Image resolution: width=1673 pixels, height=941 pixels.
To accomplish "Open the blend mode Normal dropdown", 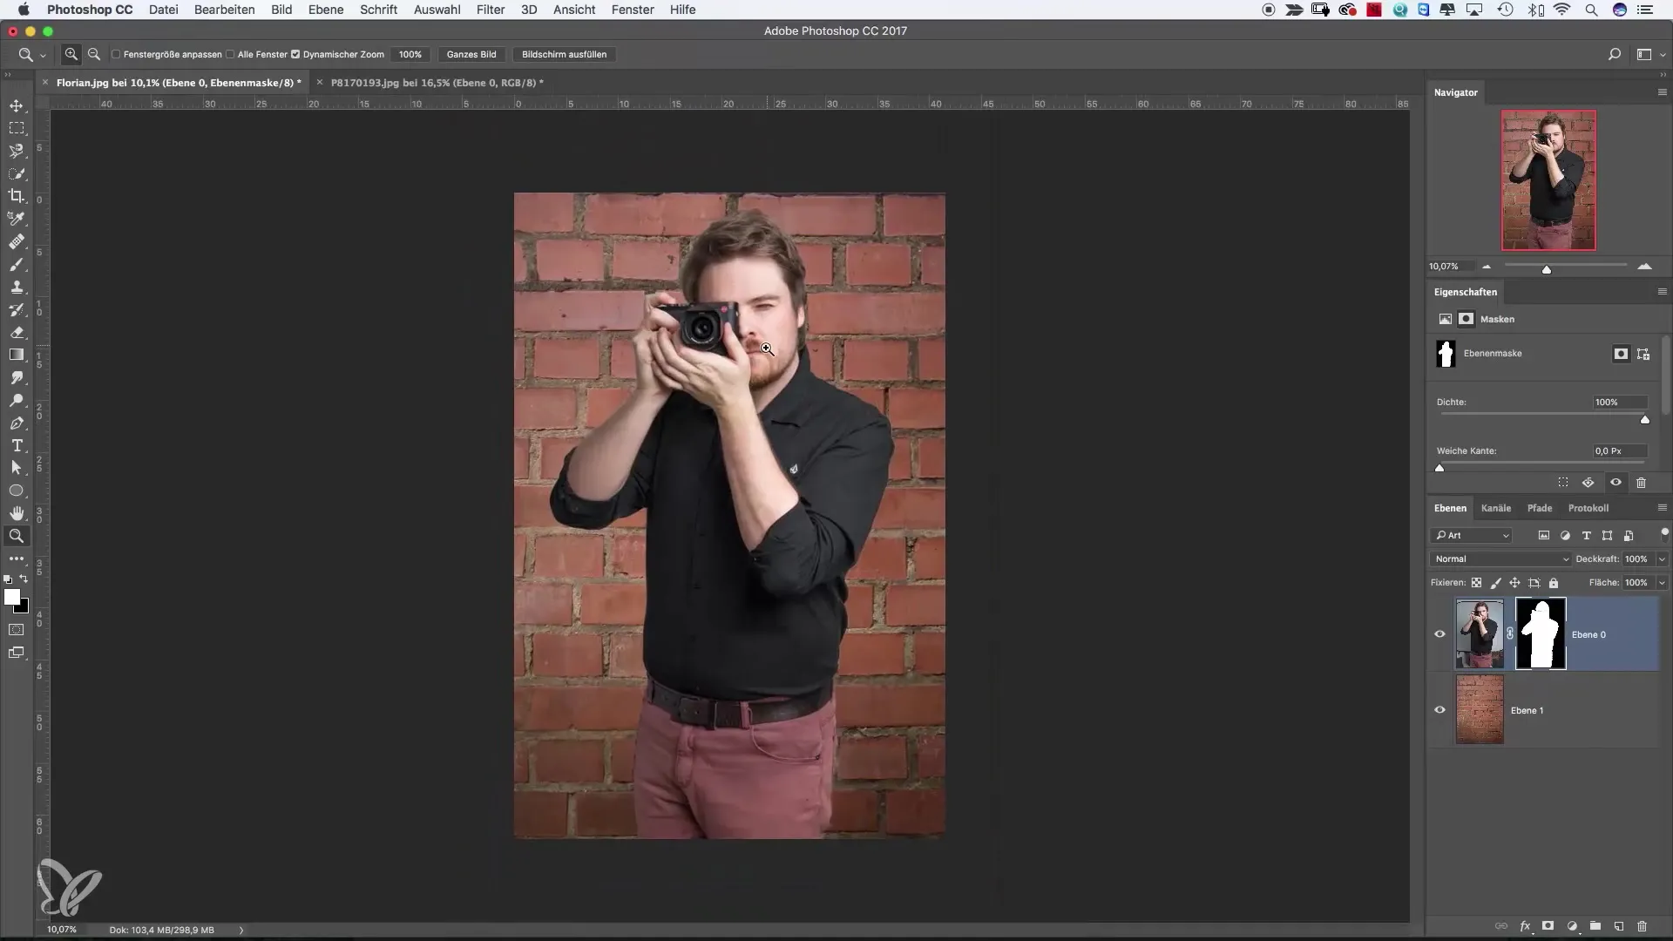I will (x=1500, y=559).
